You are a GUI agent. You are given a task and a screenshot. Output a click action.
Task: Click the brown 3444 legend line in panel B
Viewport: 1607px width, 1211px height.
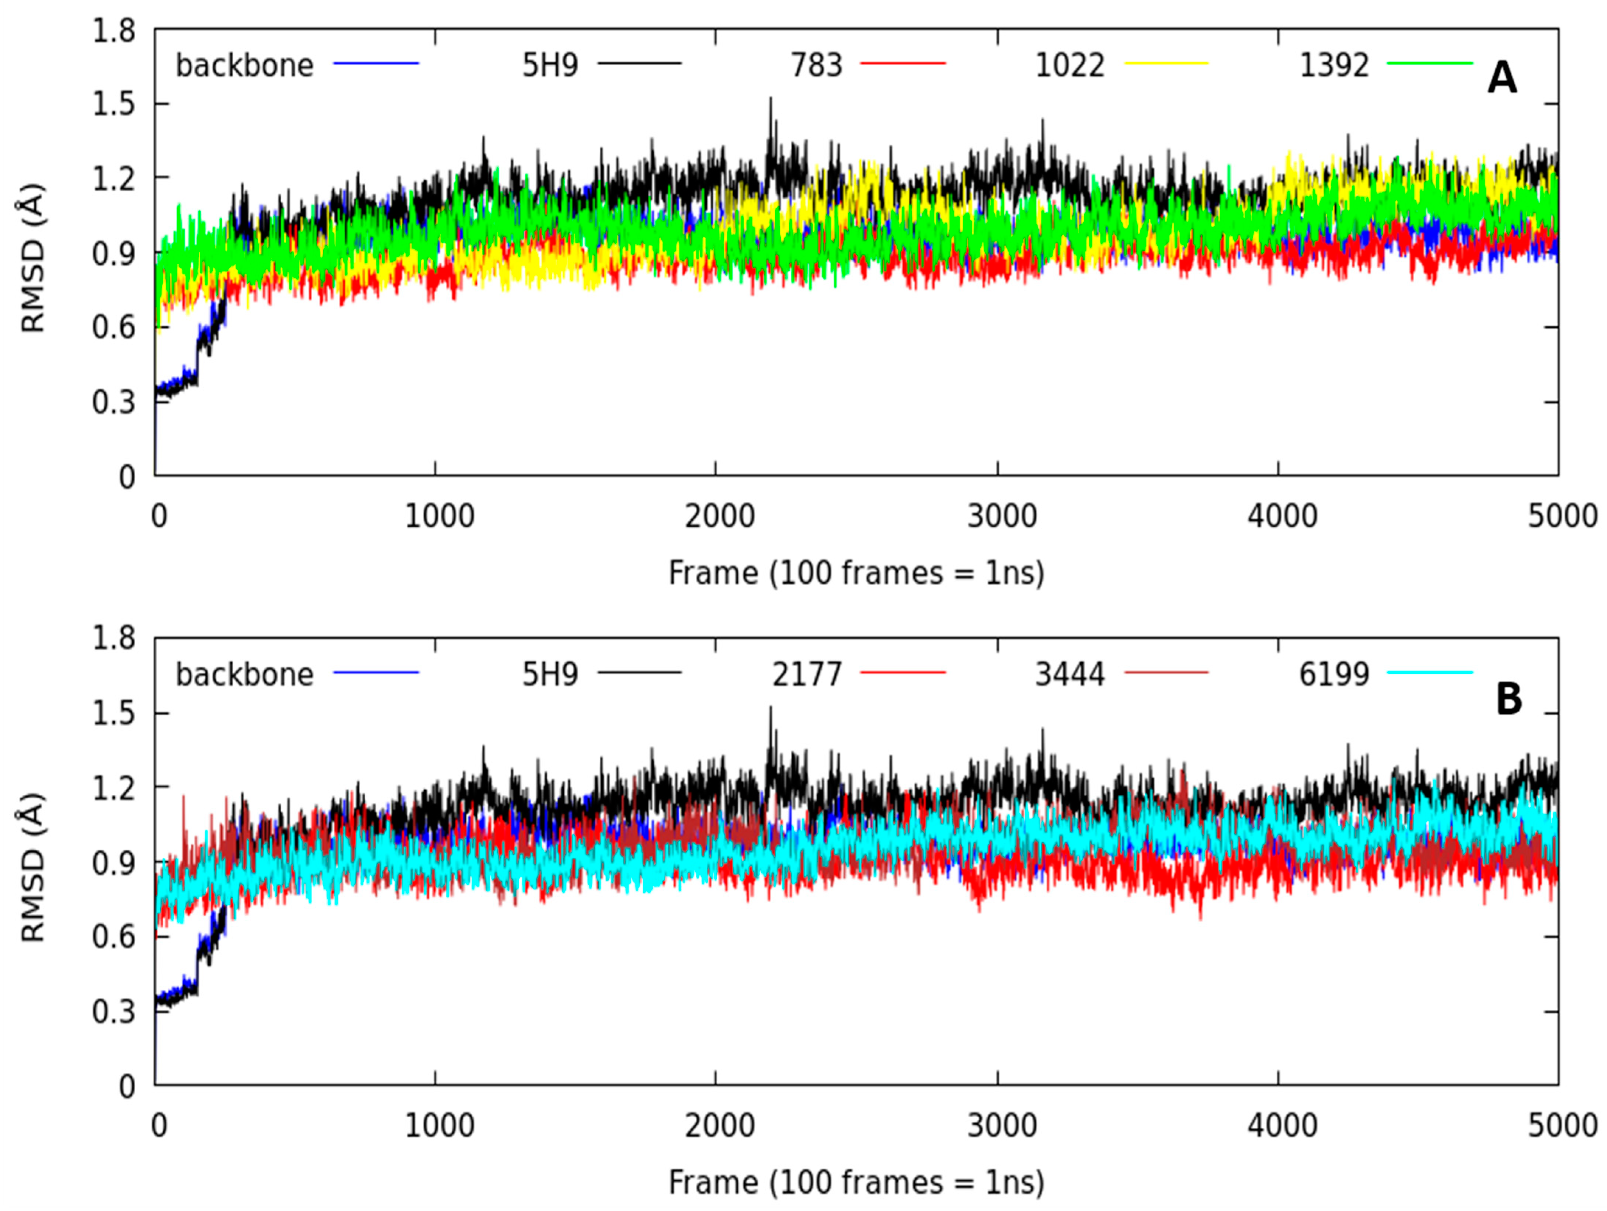coord(1167,673)
